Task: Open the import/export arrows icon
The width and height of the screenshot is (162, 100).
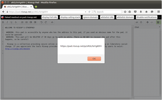Action: [137, 22]
